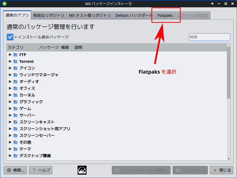Click the アンインストール（削除） button
Screen dimensions: 237x178
click(141, 170)
